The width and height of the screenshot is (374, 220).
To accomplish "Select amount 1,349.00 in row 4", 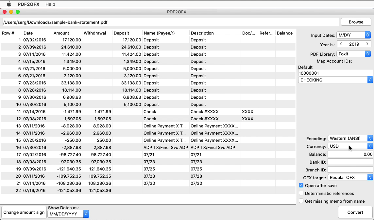I will 67,61.
